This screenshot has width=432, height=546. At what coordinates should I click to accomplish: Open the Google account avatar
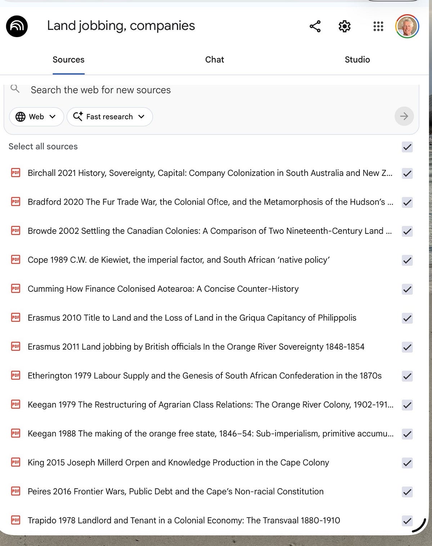point(407,26)
